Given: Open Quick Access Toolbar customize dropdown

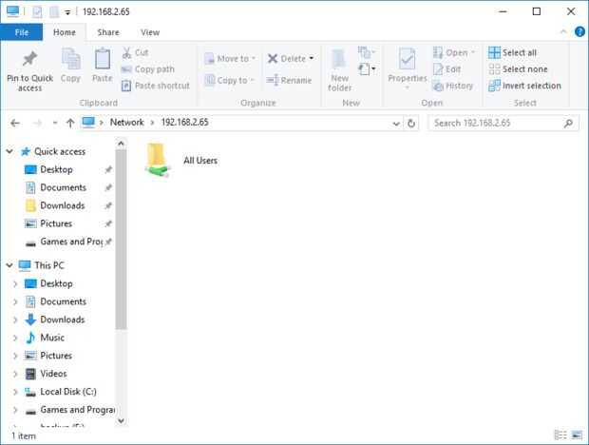Looking at the screenshot, I should [67, 12].
